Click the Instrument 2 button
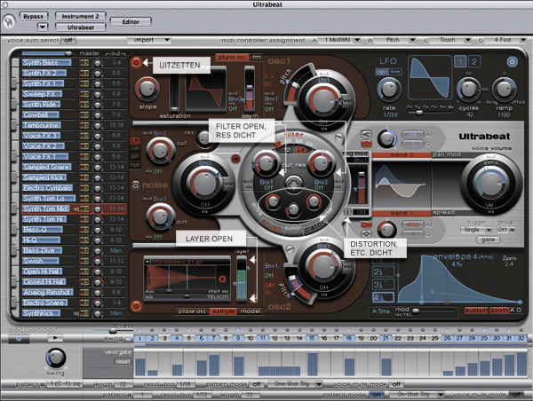533x401 pixels. [x=81, y=16]
